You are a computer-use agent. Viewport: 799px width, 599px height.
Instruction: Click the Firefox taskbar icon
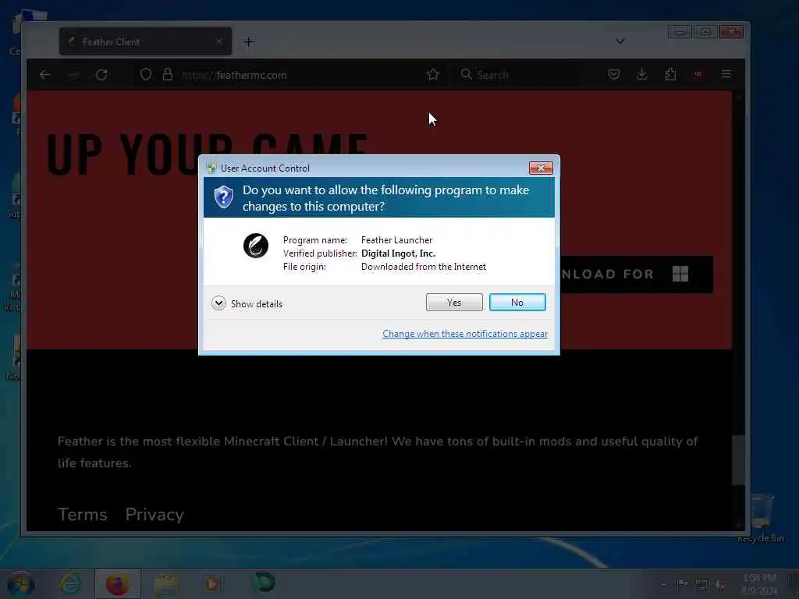(x=118, y=583)
